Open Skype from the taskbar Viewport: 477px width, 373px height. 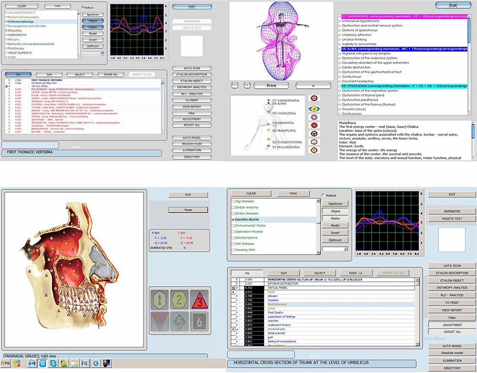[53, 364]
